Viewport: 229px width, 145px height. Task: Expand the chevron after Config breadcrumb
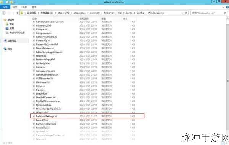(146, 13)
